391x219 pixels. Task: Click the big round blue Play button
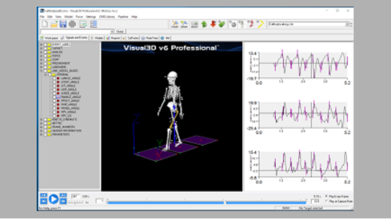(54, 199)
